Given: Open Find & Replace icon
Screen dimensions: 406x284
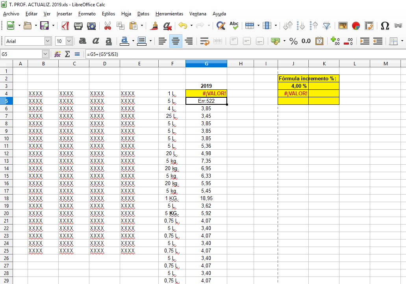Looking at the screenshot, I should pos(221,26).
